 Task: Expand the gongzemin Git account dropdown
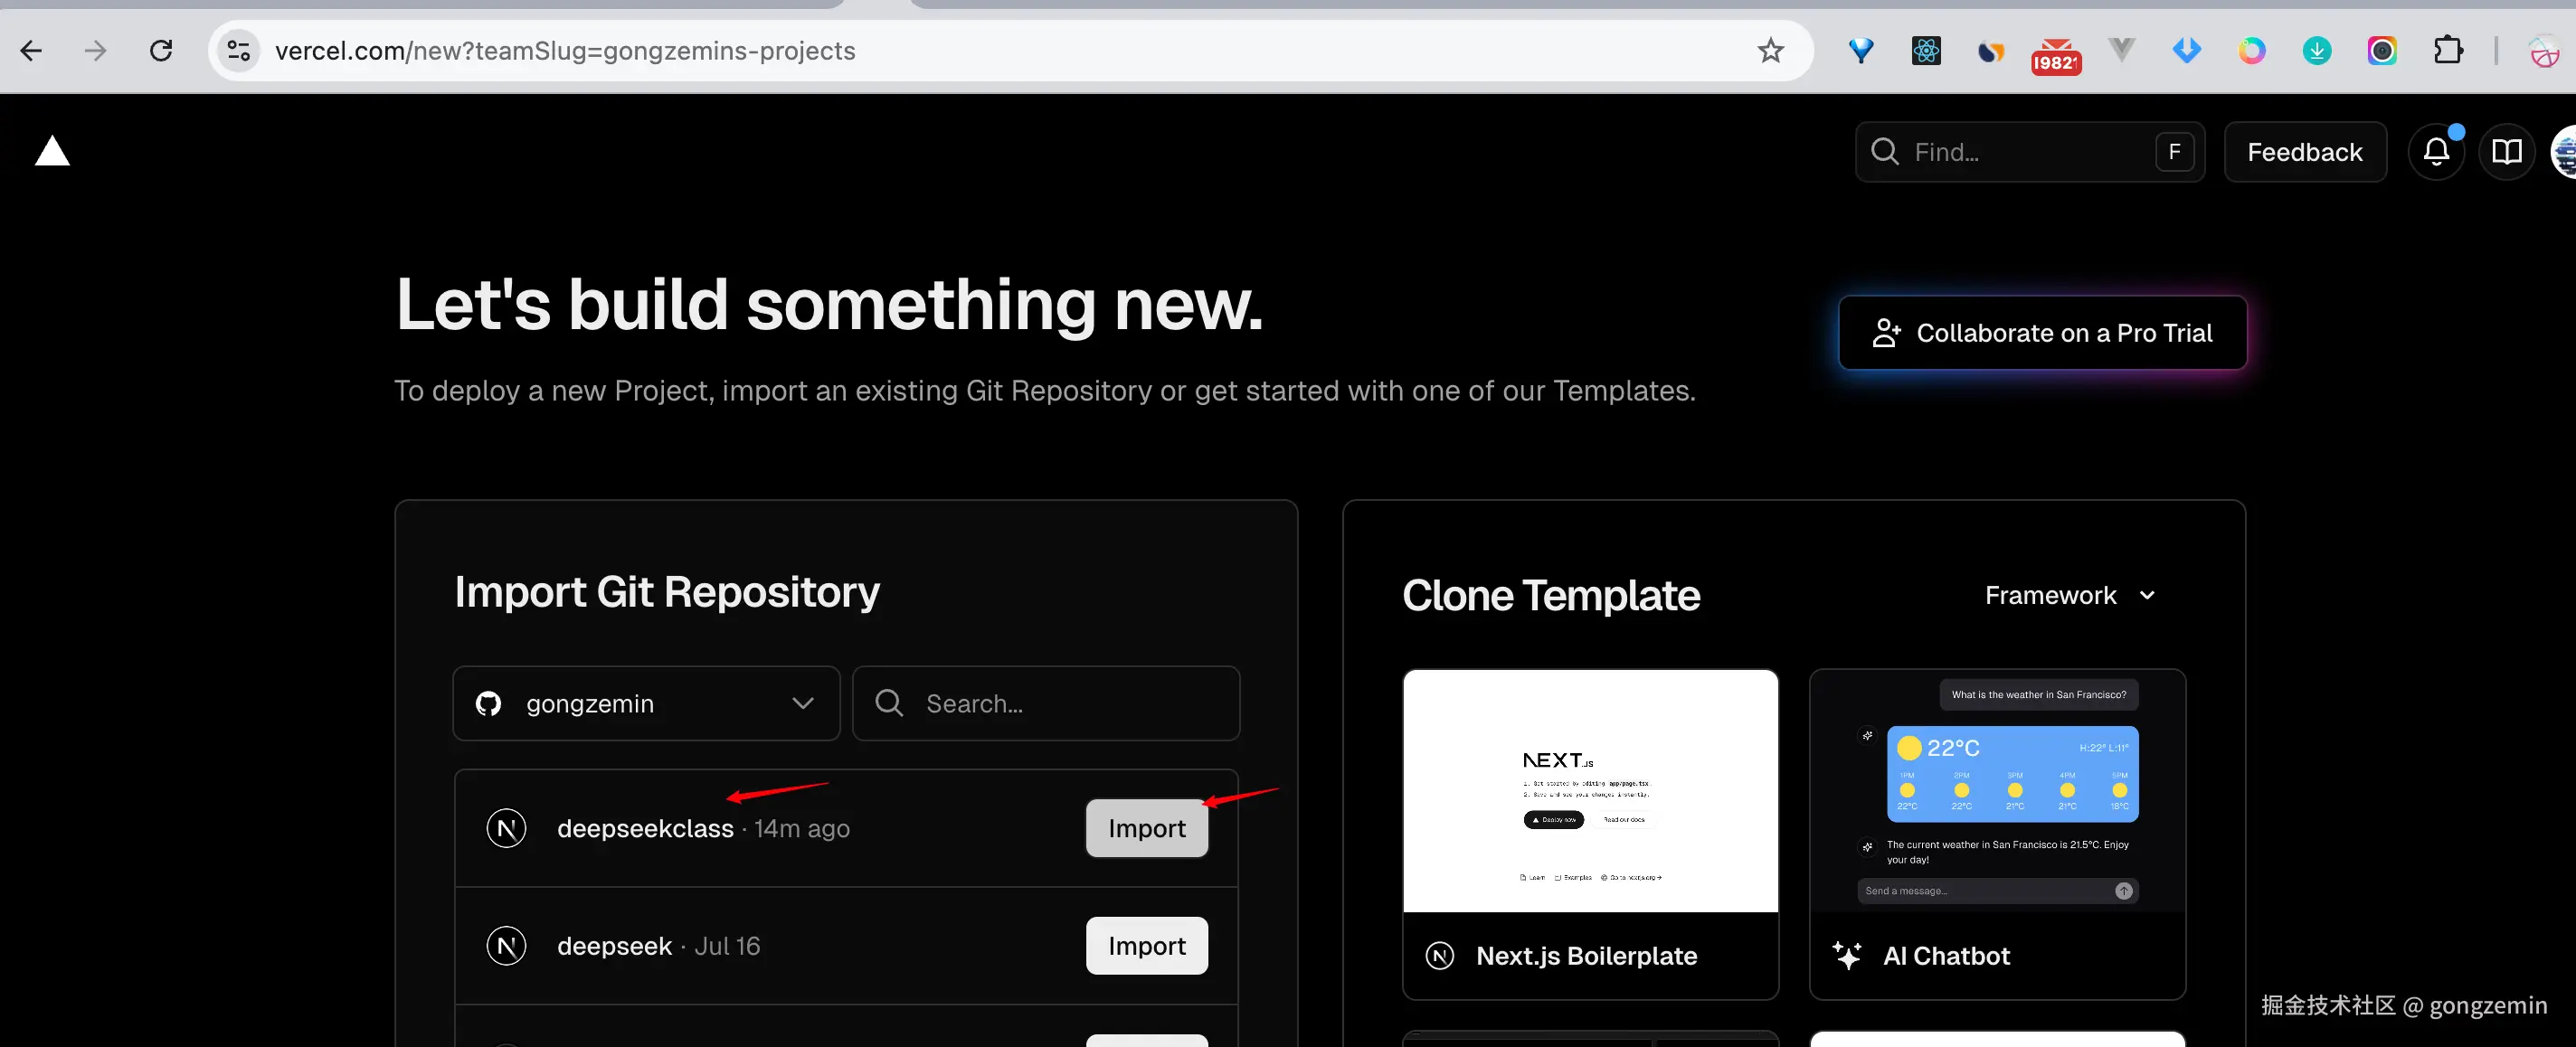[646, 704]
